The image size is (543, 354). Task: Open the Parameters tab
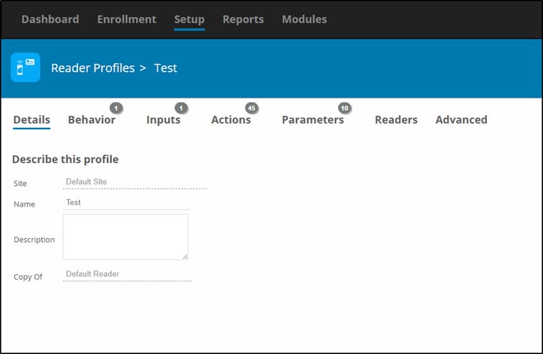pos(313,120)
